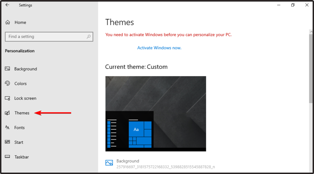Screen dimensions: 314x174
Task: Follow the Activate Windows now link
Action: (159, 48)
